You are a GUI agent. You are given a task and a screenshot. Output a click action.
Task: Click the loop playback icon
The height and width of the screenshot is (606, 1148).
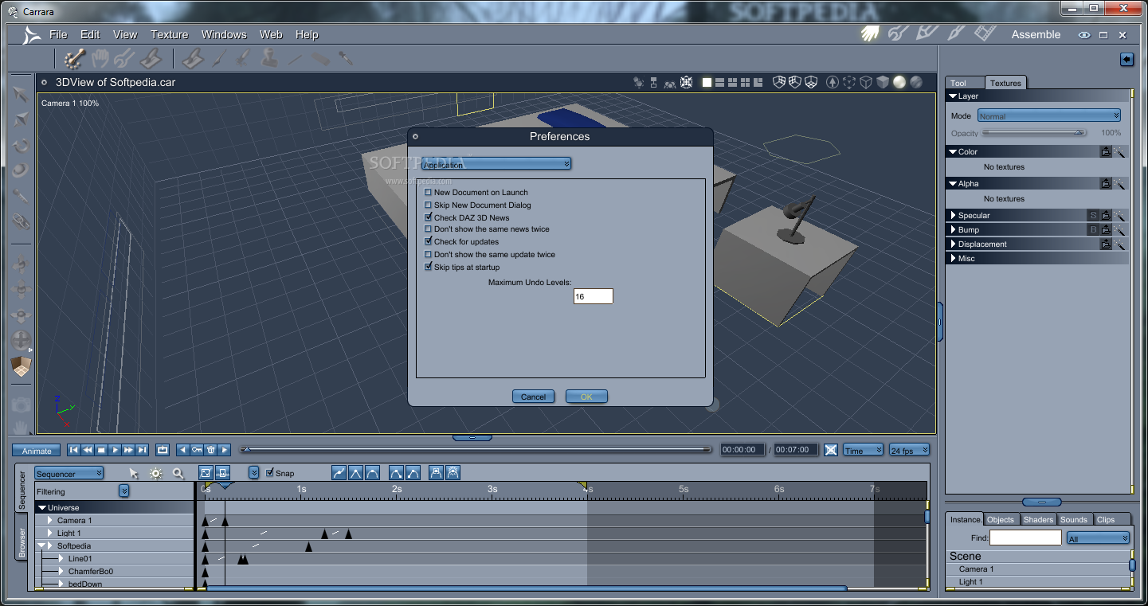tap(163, 450)
